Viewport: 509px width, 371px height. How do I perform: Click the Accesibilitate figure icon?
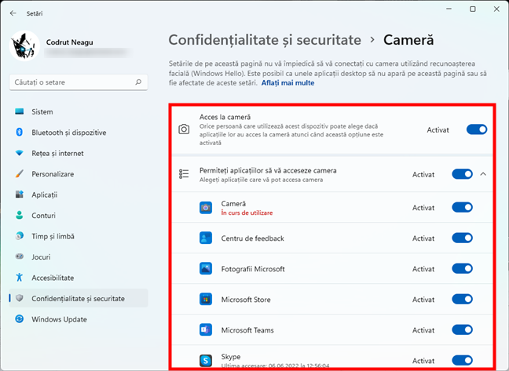pos(20,278)
